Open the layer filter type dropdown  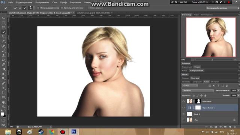point(190,85)
